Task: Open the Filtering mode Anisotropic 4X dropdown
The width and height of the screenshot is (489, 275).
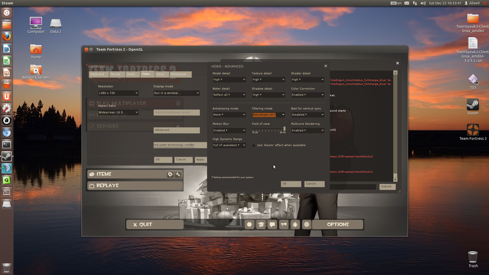Action: [268, 115]
